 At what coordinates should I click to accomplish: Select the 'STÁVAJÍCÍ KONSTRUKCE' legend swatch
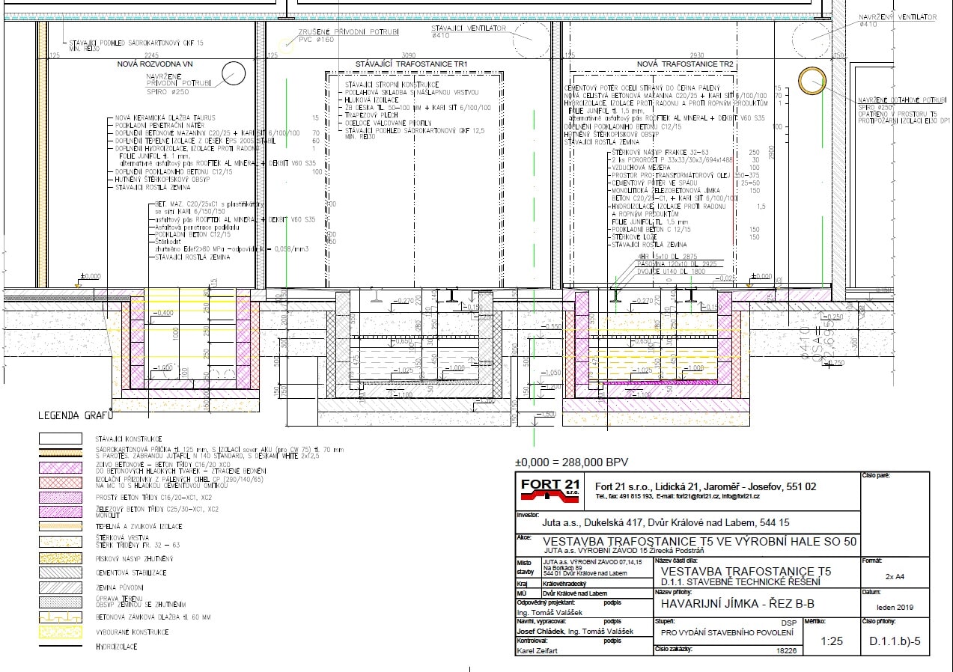[60, 439]
